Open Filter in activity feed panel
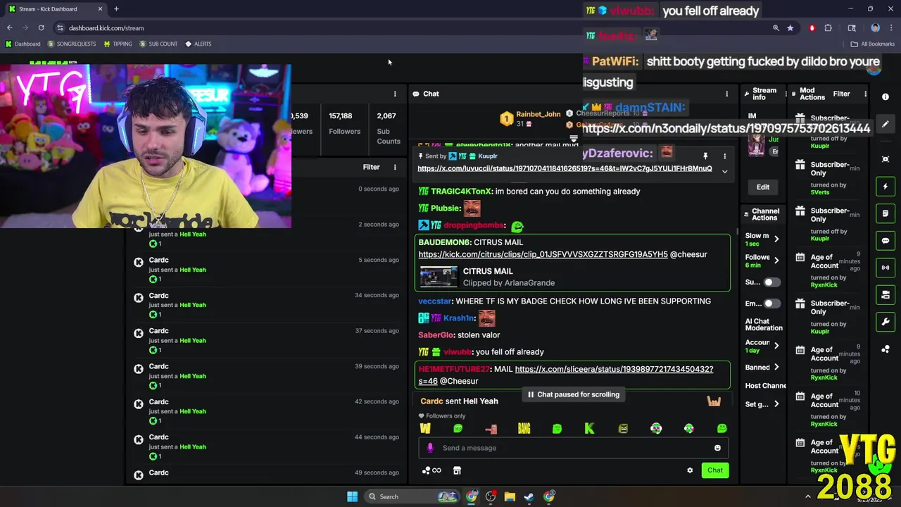Viewport: 901px width, 507px height. 371,167
